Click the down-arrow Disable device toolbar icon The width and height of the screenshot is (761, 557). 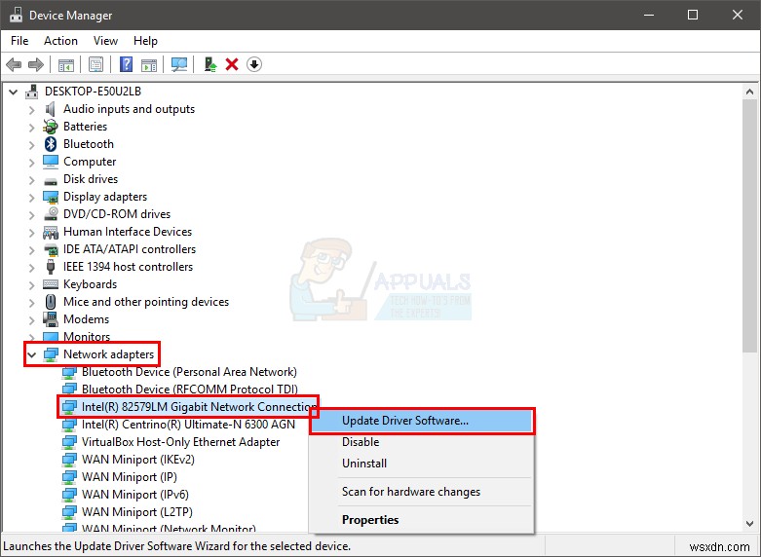click(x=254, y=64)
